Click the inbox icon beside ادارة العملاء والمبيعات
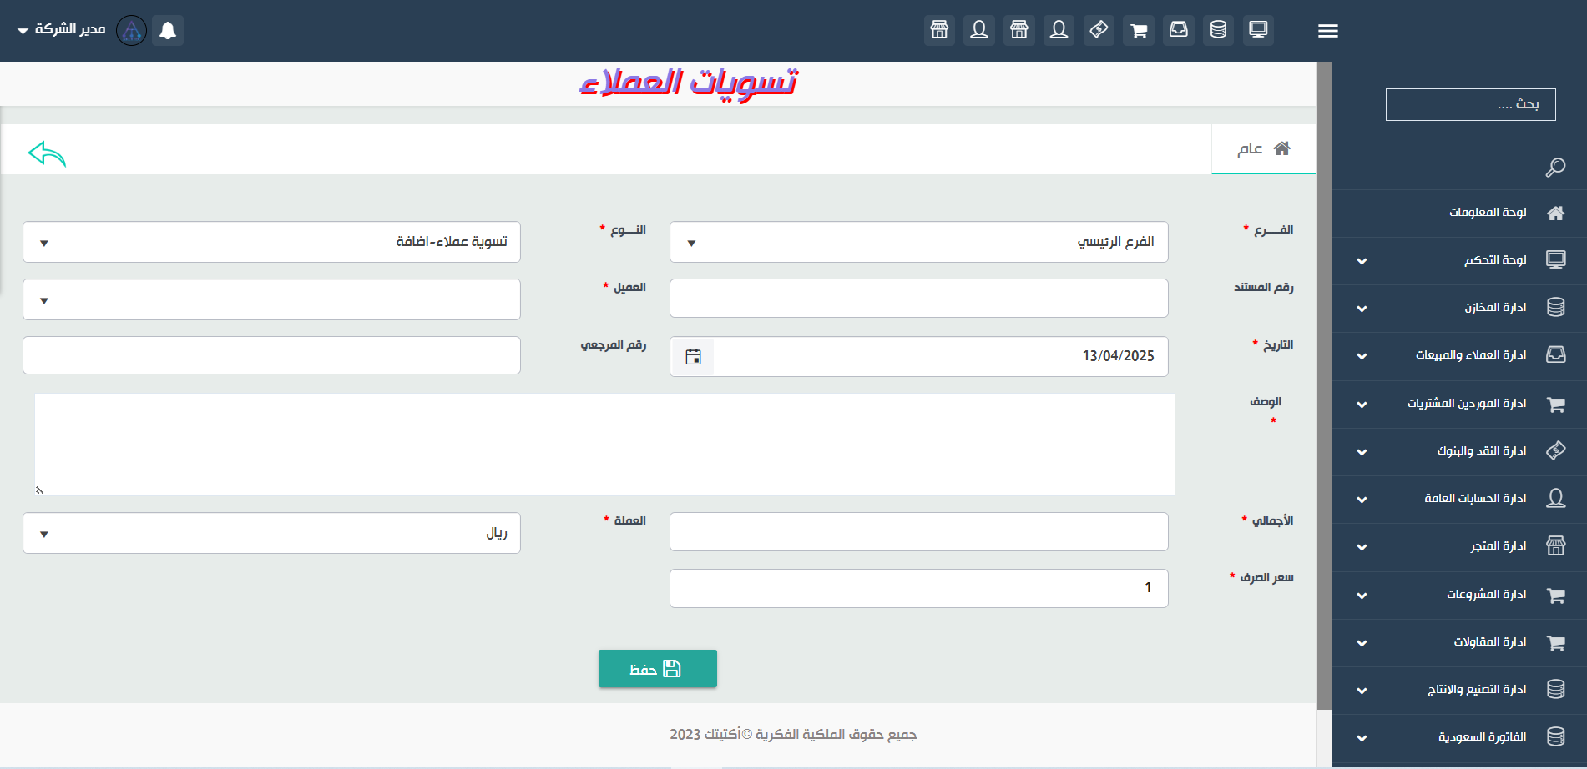This screenshot has height=769, width=1587. (1555, 354)
